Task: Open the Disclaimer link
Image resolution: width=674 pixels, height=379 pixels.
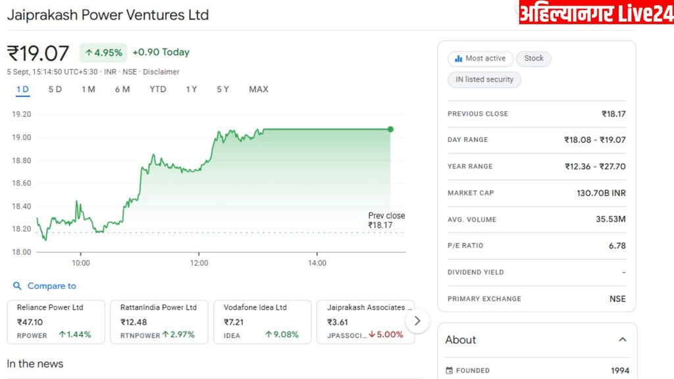Action: [161, 72]
